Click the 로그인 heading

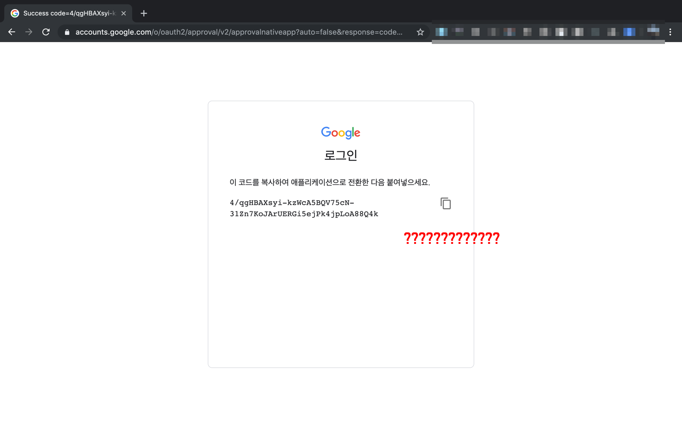pyautogui.click(x=341, y=155)
